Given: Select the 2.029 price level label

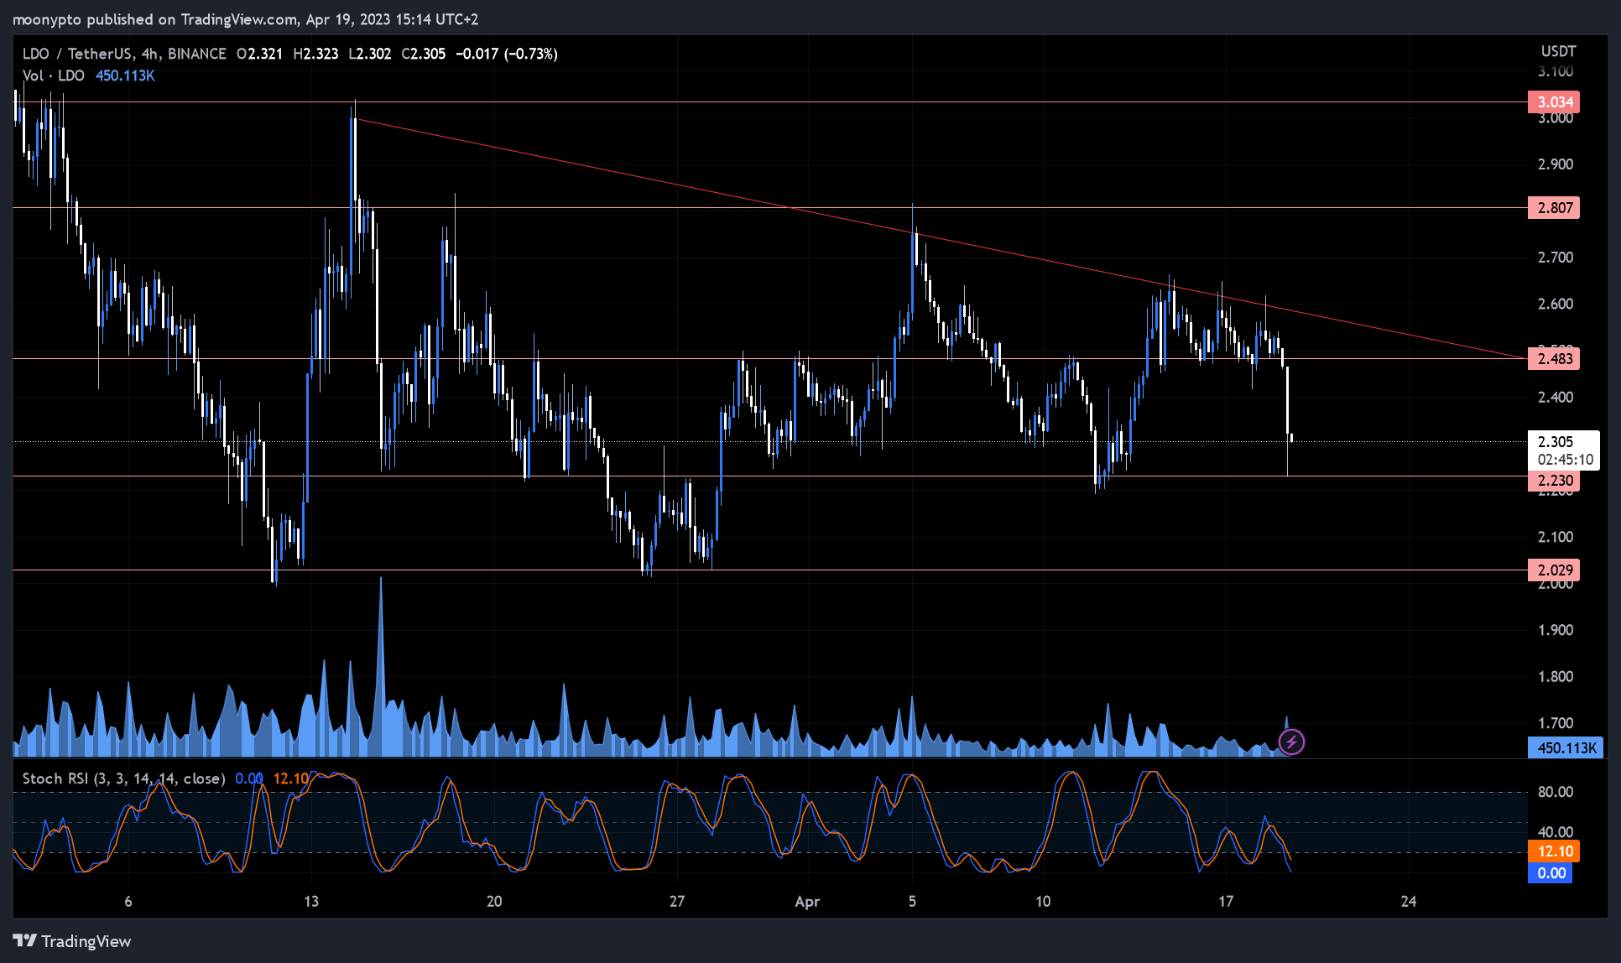Looking at the screenshot, I should (x=1554, y=570).
